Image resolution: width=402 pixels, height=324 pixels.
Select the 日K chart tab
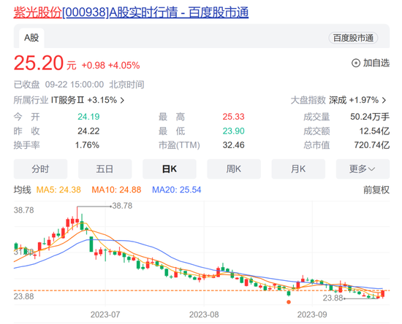[x=170, y=169]
